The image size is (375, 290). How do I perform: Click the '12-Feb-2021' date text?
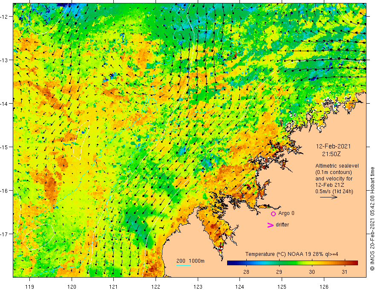tap(333, 146)
